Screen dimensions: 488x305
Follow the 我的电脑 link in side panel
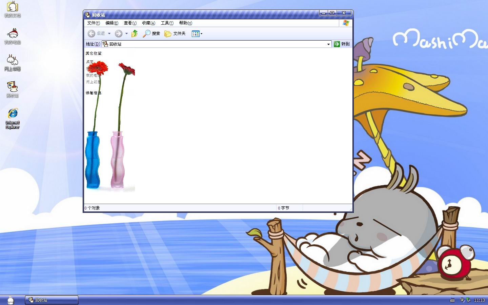pyautogui.click(x=93, y=75)
